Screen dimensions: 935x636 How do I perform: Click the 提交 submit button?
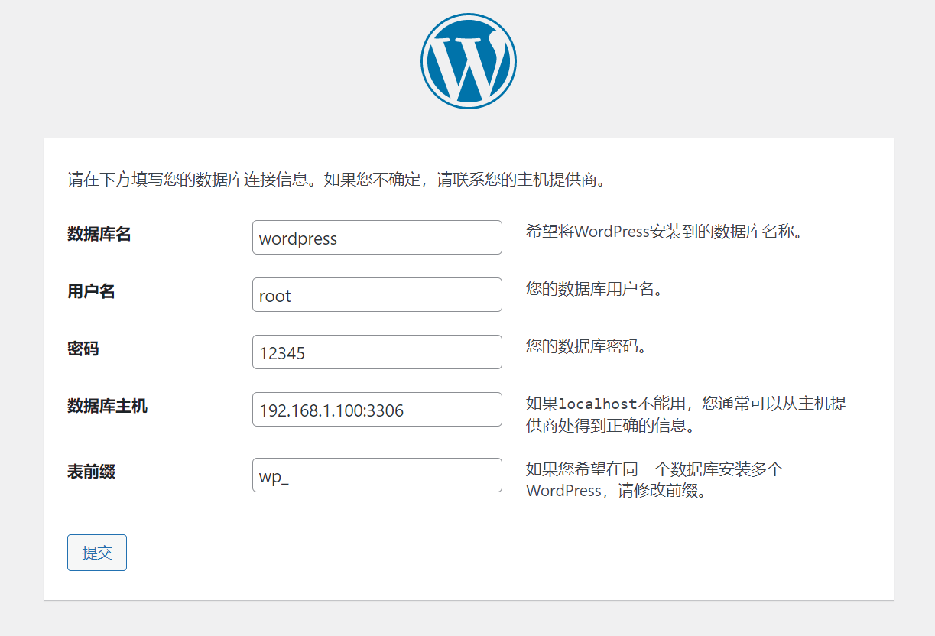[96, 552]
